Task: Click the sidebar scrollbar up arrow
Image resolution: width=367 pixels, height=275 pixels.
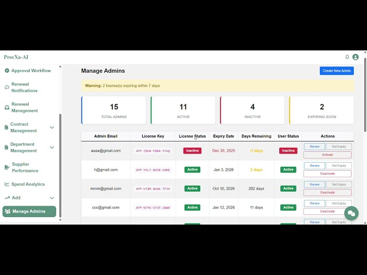Action: click(x=60, y=66)
